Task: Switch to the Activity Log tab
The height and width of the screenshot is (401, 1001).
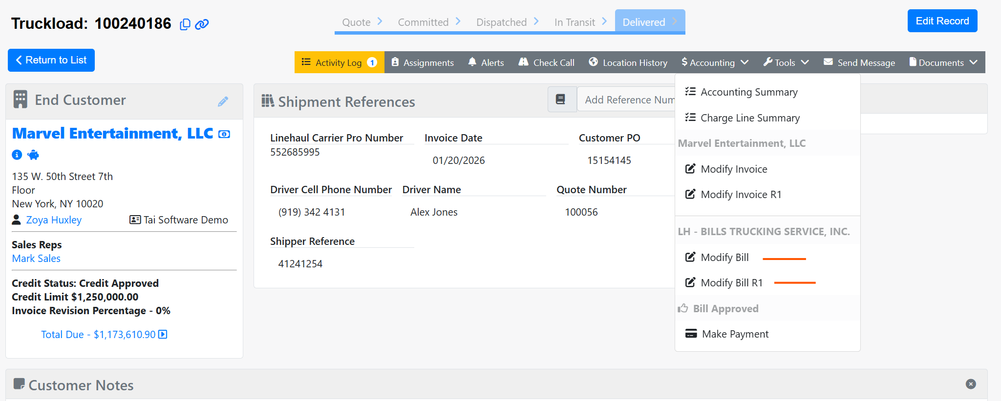Action: pyautogui.click(x=339, y=62)
